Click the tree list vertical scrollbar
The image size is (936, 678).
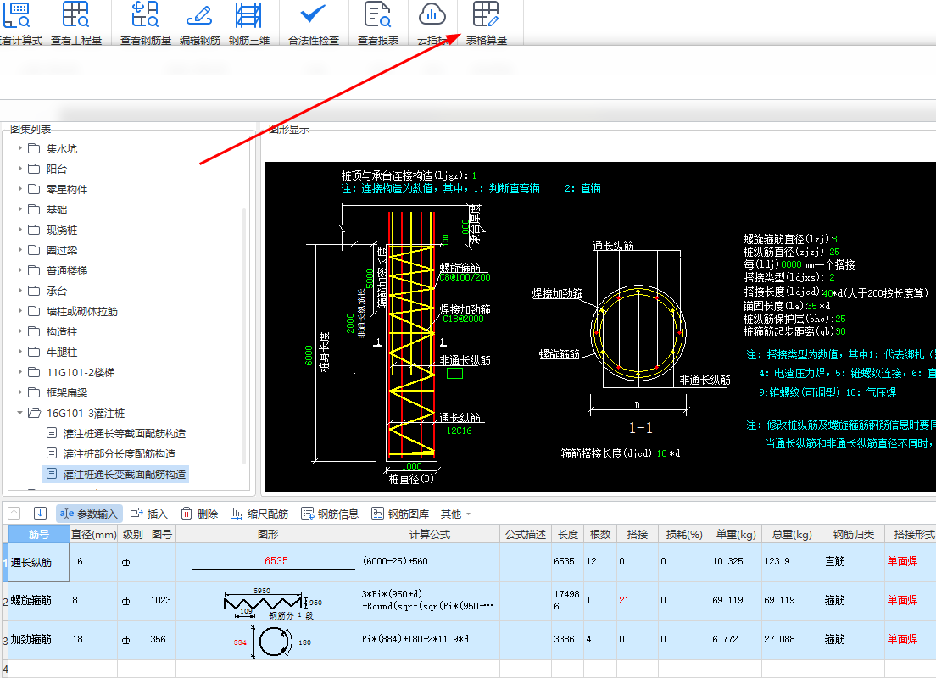pyautogui.click(x=243, y=334)
